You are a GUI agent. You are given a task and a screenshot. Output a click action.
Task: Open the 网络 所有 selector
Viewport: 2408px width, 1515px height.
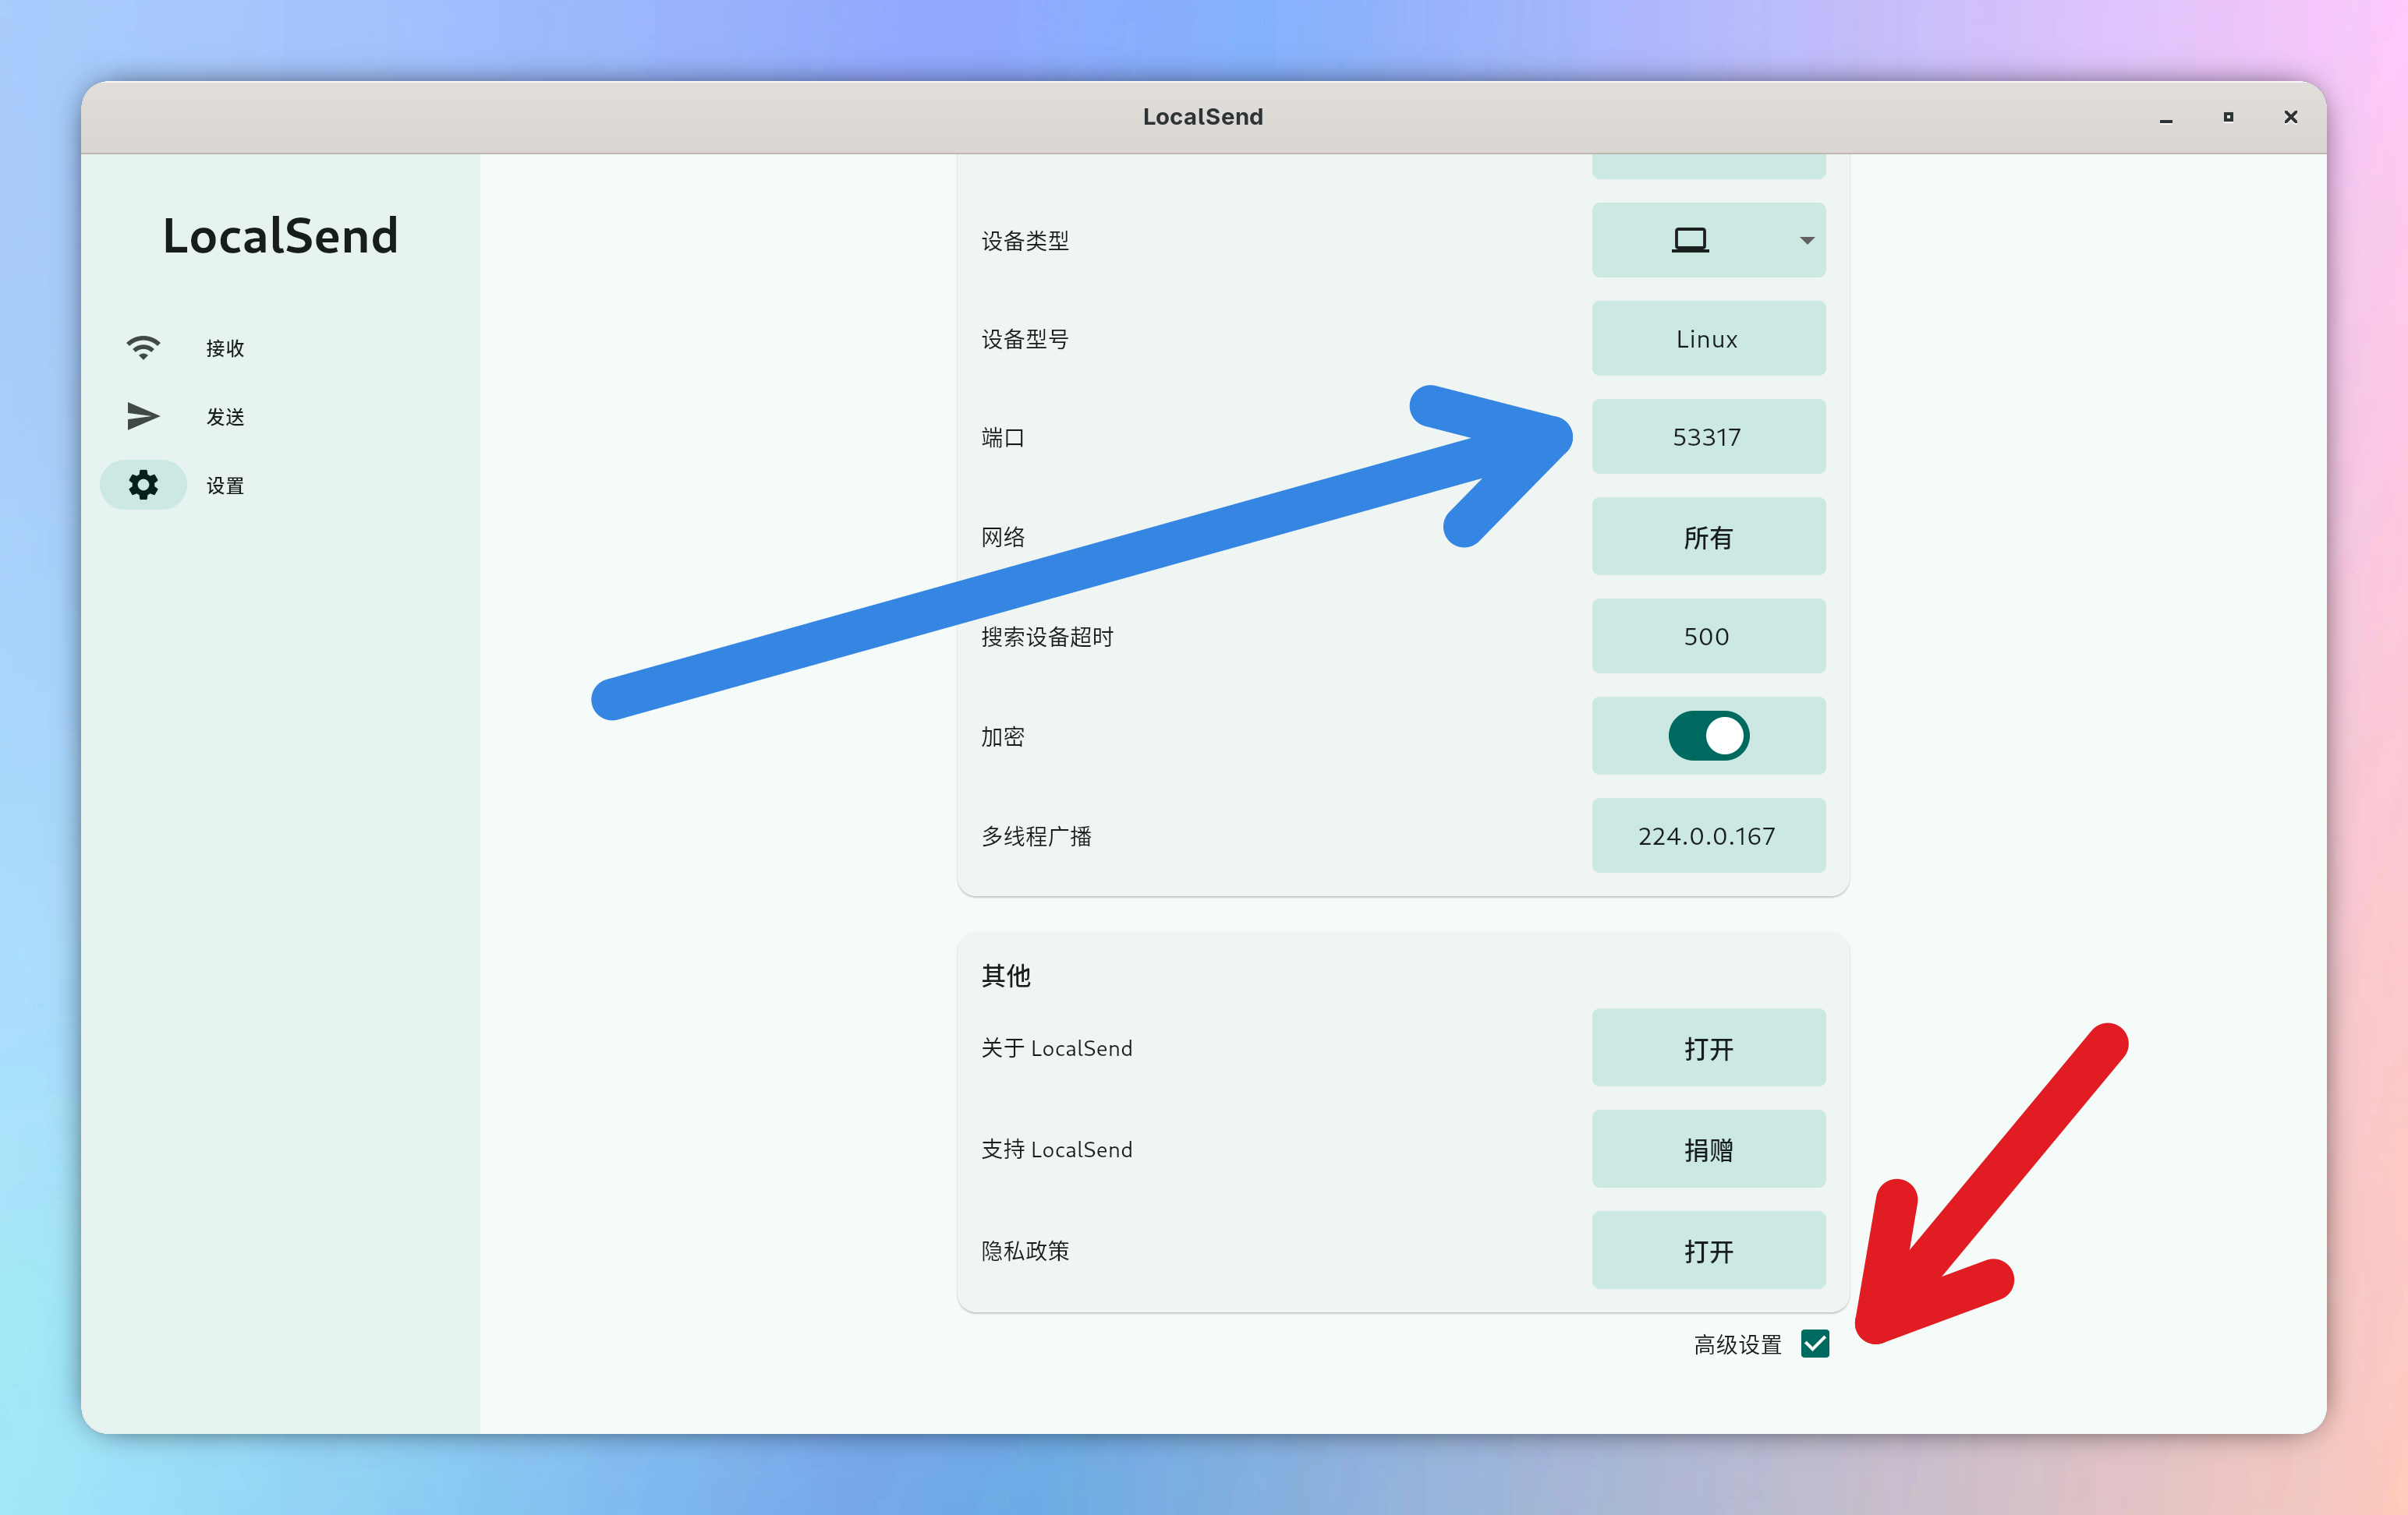point(1708,537)
